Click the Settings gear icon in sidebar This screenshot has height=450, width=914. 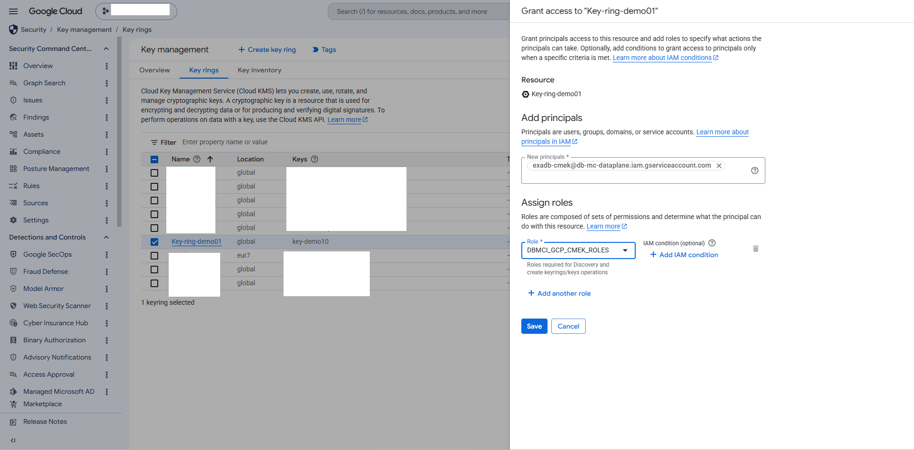pyautogui.click(x=13, y=220)
